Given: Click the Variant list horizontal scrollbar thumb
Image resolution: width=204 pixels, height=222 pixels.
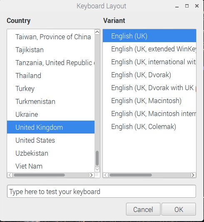Looking at the screenshot, I should coord(131,175).
